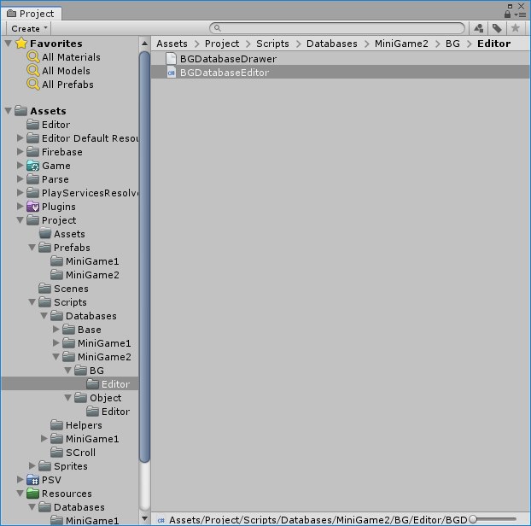The width and height of the screenshot is (531, 526).
Task: Maximize the Project panel window
Action: (x=510, y=6)
